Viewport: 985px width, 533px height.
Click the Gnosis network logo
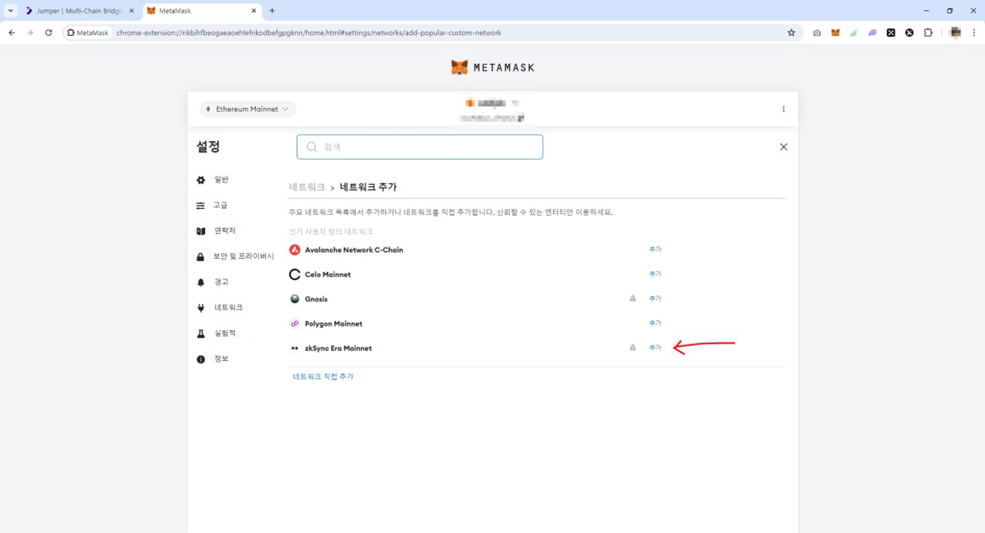click(x=295, y=299)
